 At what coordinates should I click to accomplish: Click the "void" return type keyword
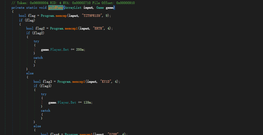[43, 7]
